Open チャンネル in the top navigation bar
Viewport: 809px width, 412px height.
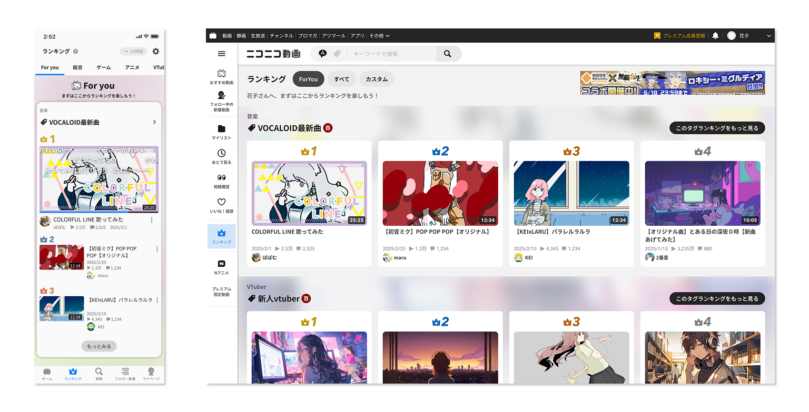click(282, 36)
